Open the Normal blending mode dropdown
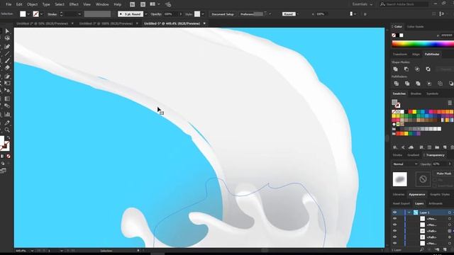 point(405,164)
